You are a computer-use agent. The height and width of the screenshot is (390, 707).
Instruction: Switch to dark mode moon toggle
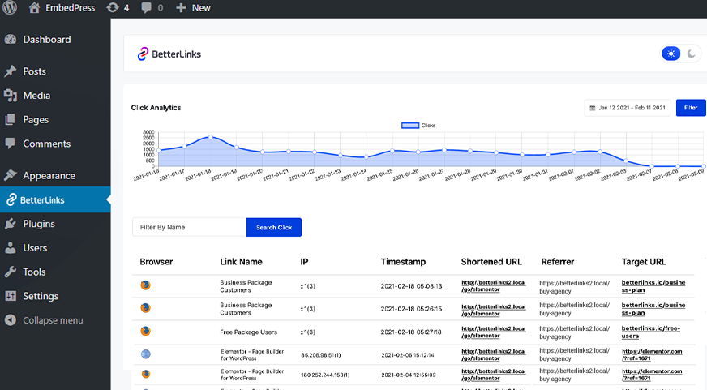coord(692,54)
